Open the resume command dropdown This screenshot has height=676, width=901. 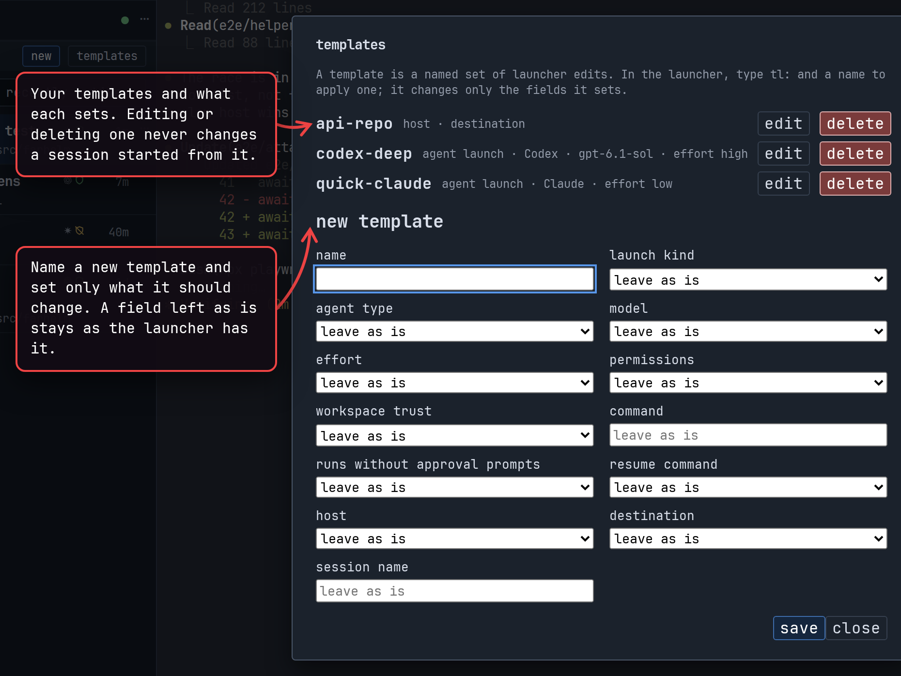click(x=748, y=487)
